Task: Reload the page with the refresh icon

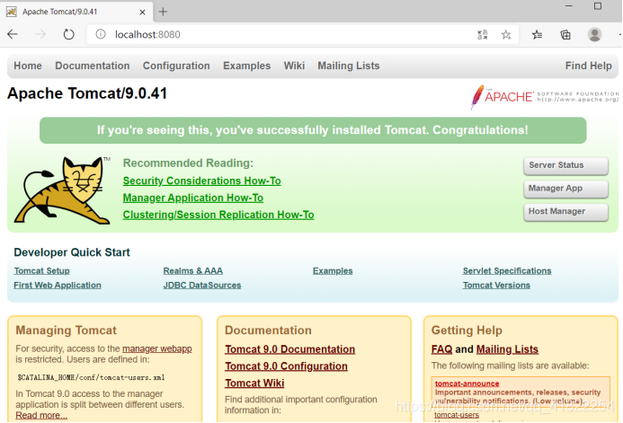Action: click(68, 34)
